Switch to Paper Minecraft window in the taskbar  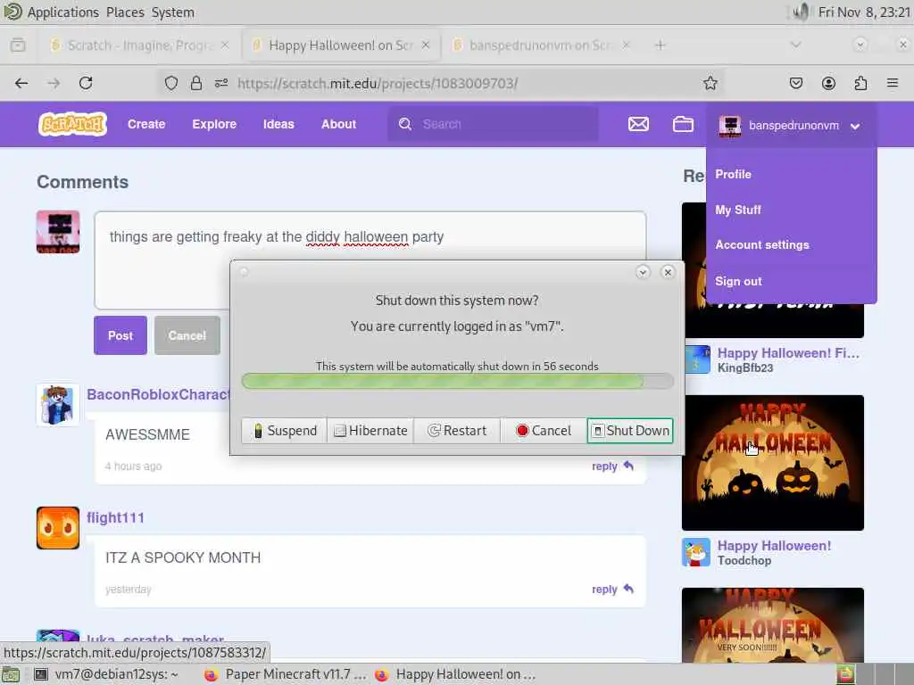286,674
